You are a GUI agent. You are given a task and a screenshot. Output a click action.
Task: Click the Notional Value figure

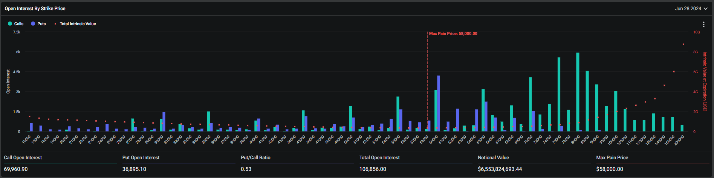[x=500, y=169]
